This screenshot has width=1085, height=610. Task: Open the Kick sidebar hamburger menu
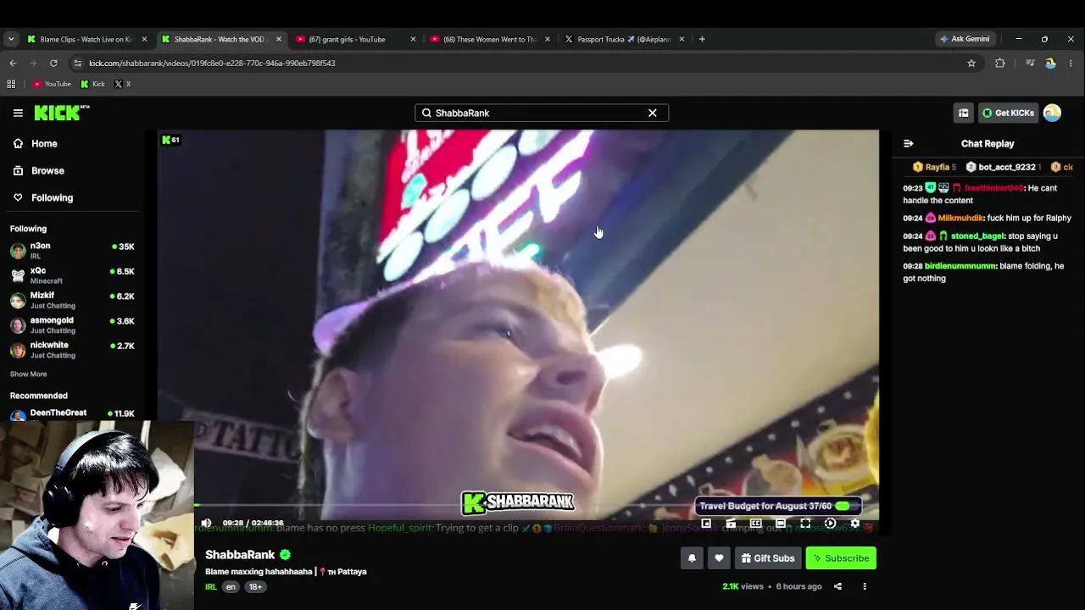[18, 113]
